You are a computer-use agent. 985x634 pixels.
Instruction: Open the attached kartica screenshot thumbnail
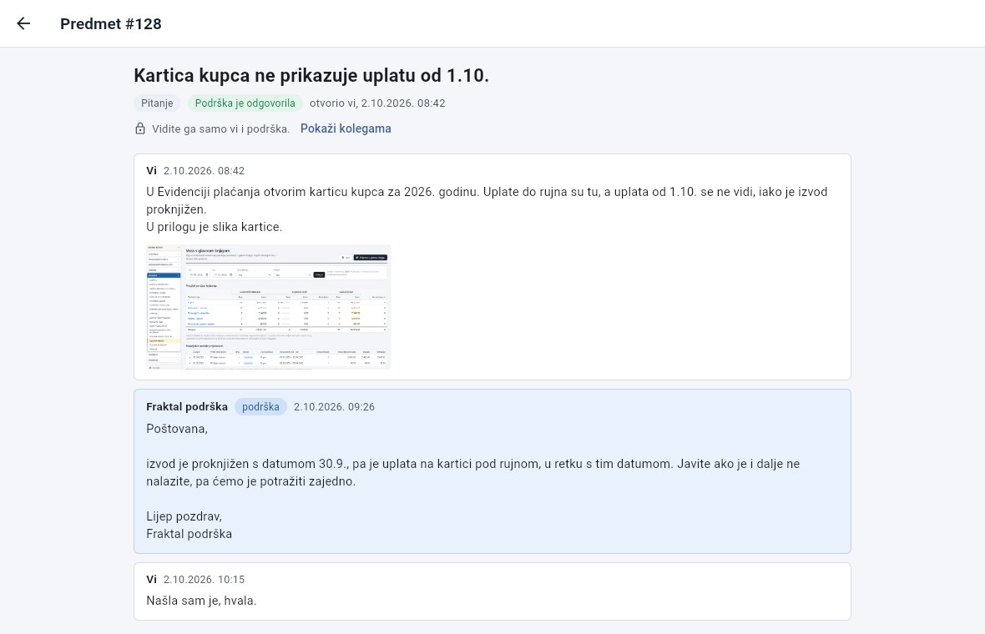(x=269, y=307)
